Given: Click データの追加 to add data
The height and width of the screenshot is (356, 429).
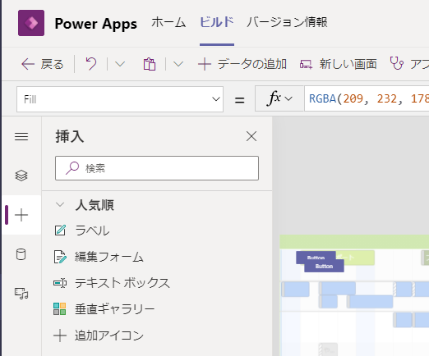Looking at the screenshot, I should 242,65.
